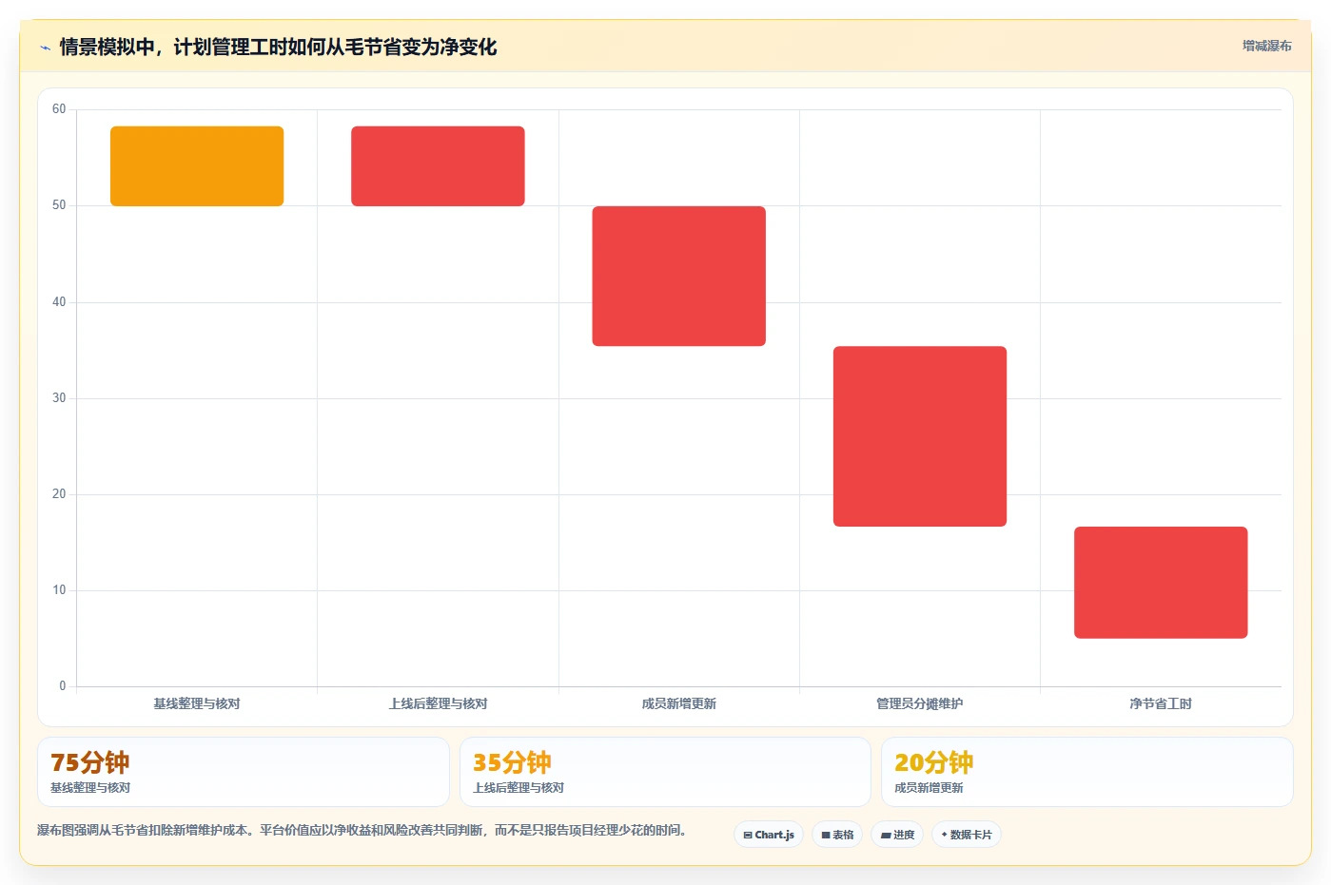Click the y-axis value 10
Image resolution: width=1331 pixels, height=885 pixels.
pyautogui.click(x=59, y=590)
